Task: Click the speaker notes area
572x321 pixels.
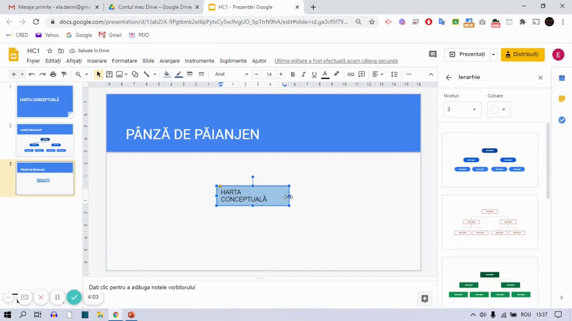Action: click(x=259, y=288)
